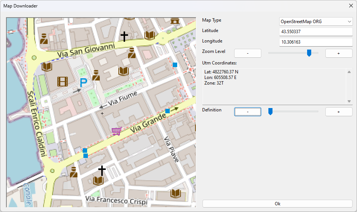
Task: Click the police officer icon right of the parking P
Action: pos(96,75)
